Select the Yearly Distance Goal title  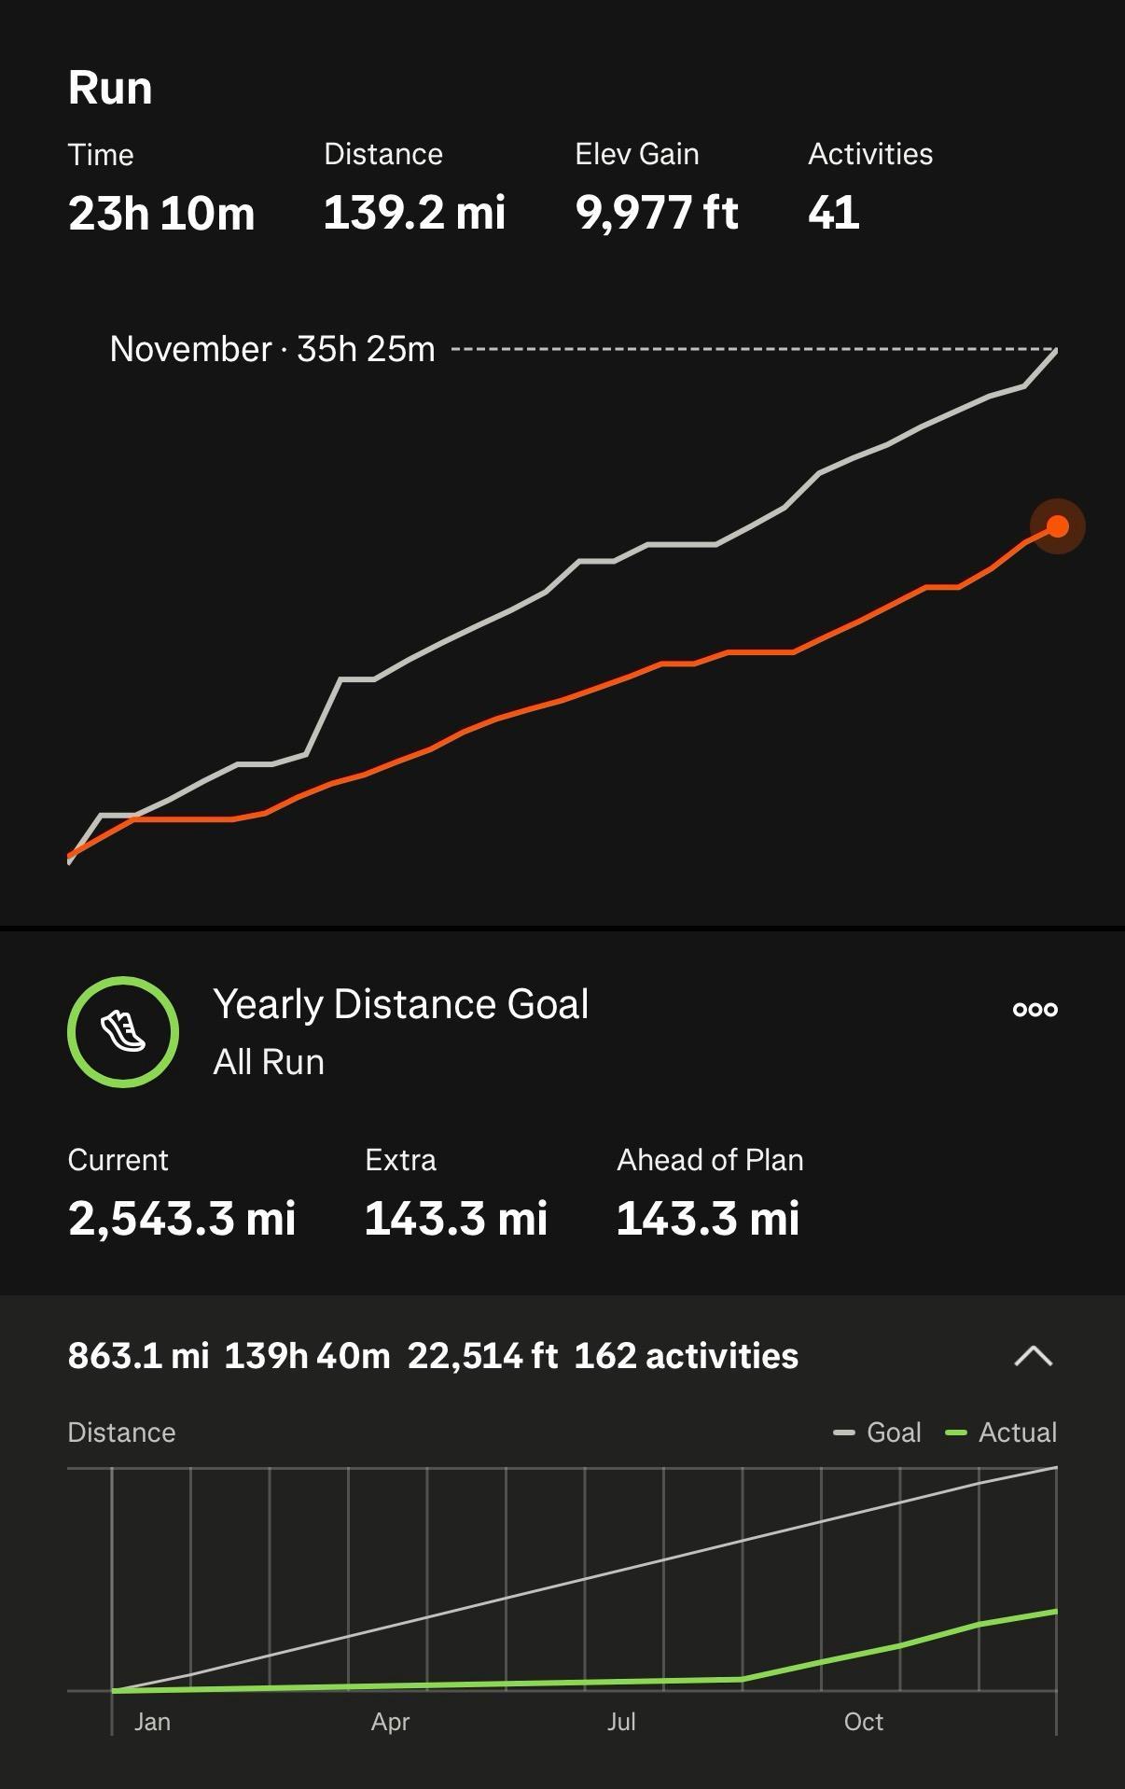click(x=400, y=1004)
